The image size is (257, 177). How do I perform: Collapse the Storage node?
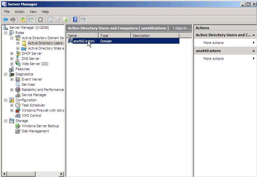[x=6, y=121]
